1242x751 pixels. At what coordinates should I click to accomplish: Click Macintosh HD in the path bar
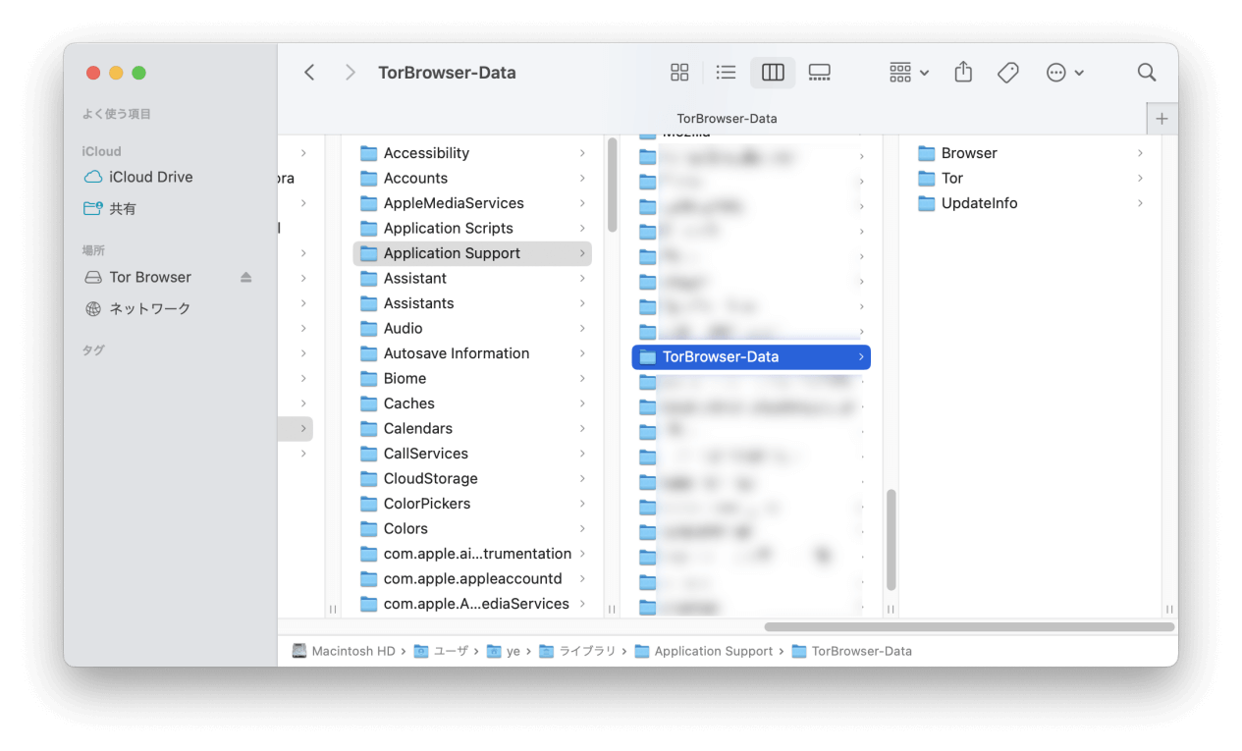pyautogui.click(x=344, y=651)
